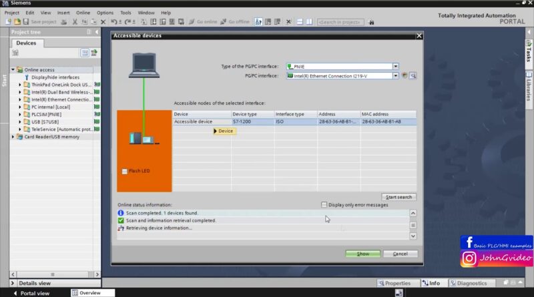Expand Card Reader/USB memory node
The image size is (534, 297).
tap(13, 137)
